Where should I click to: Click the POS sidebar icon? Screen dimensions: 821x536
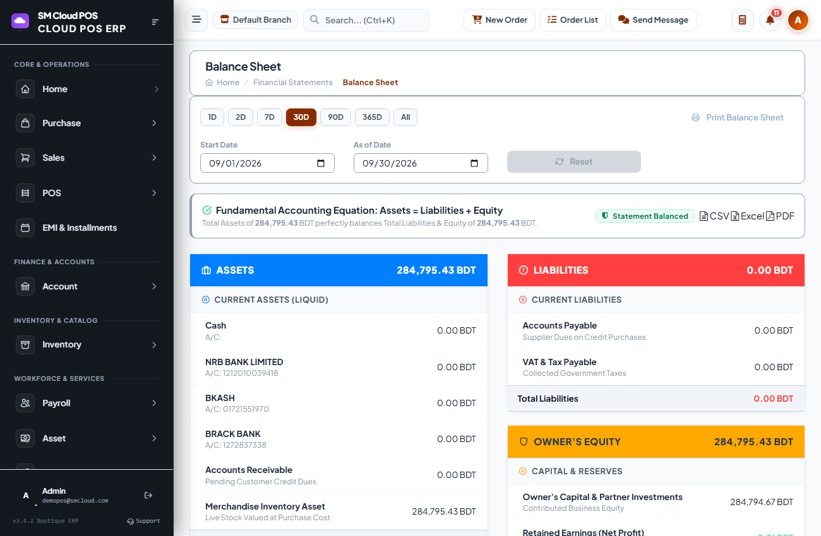coord(25,193)
